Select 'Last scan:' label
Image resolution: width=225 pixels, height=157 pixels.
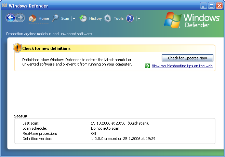pyautogui.click(x=31, y=123)
